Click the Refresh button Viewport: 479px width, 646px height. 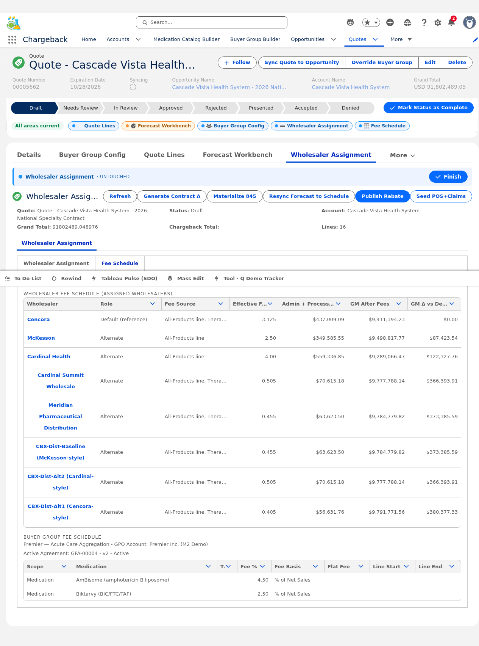click(x=120, y=196)
